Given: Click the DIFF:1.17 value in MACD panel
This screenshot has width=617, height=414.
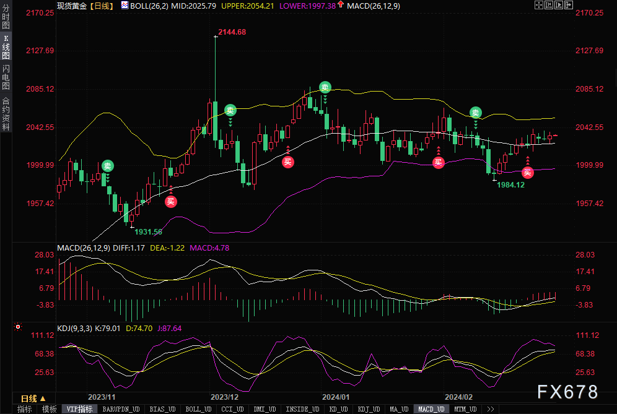Looking at the screenshot, I should [128, 248].
